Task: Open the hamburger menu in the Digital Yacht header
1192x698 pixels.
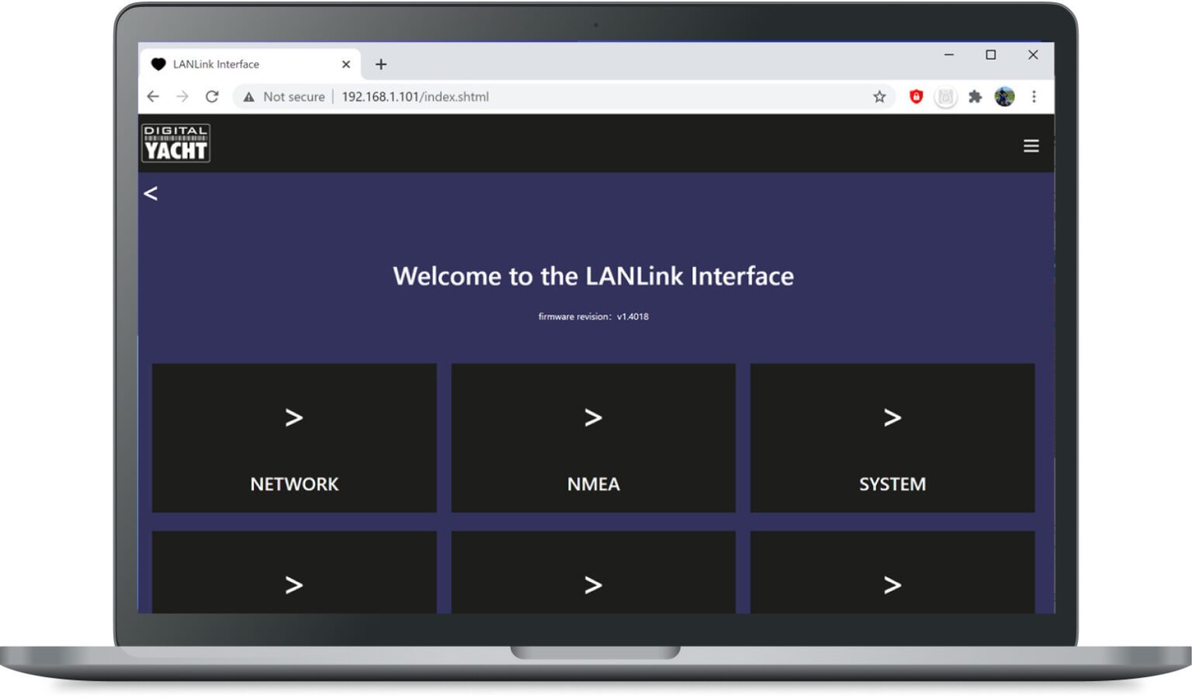Action: (x=1031, y=146)
